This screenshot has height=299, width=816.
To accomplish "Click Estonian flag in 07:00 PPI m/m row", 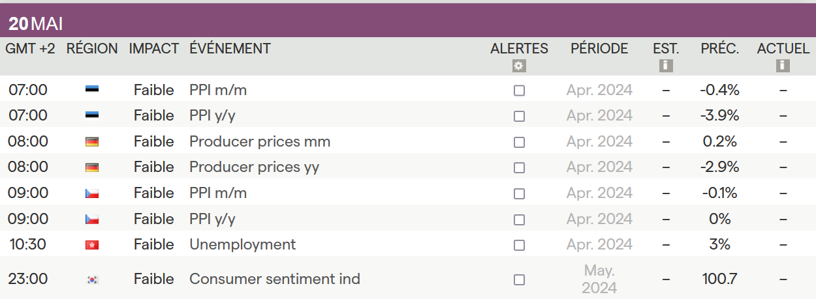I will pos(92,90).
